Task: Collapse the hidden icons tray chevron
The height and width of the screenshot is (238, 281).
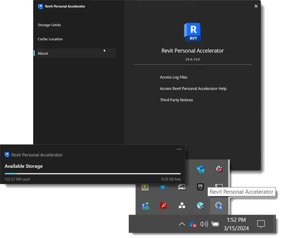Action: pyautogui.click(x=182, y=224)
